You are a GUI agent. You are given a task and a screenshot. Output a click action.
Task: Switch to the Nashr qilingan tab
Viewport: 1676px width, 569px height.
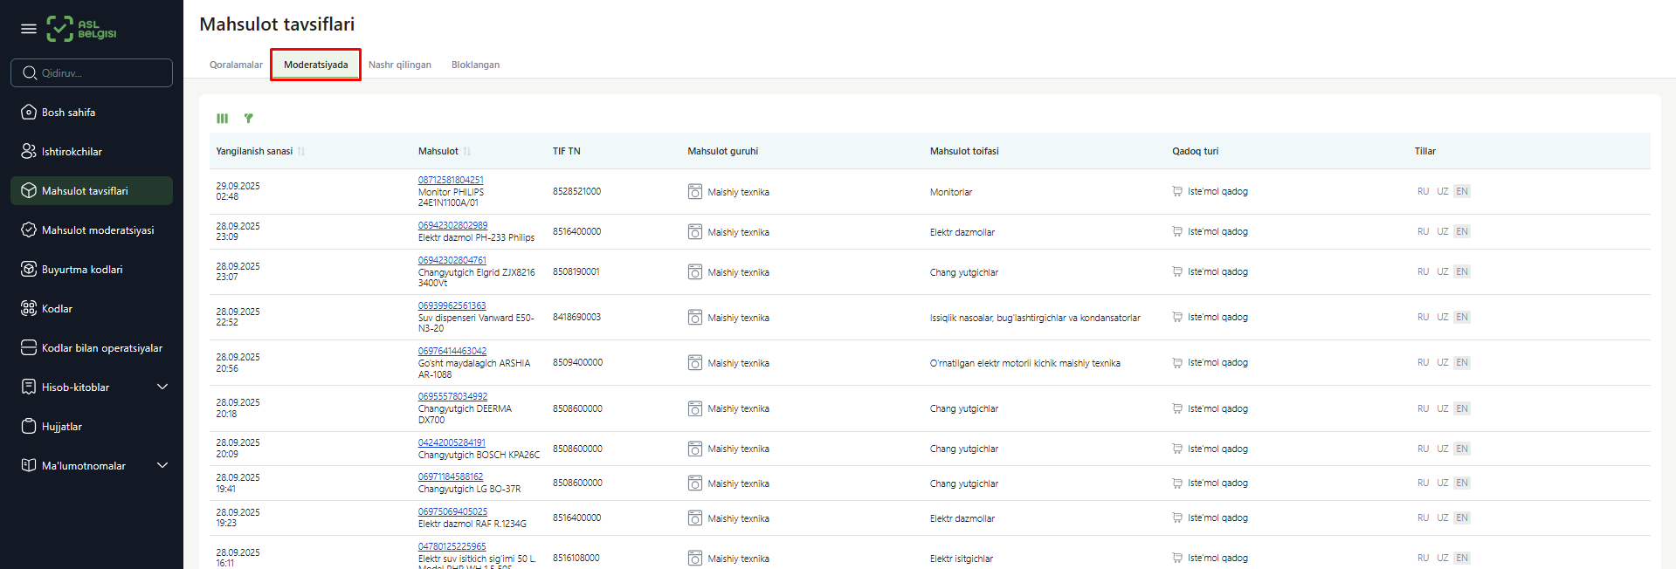tap(400, 65)
